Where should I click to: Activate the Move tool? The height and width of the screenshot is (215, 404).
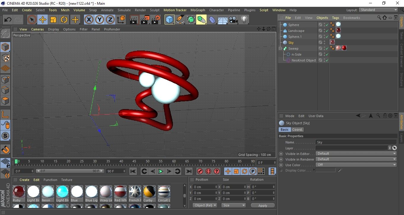pos(43,20)
